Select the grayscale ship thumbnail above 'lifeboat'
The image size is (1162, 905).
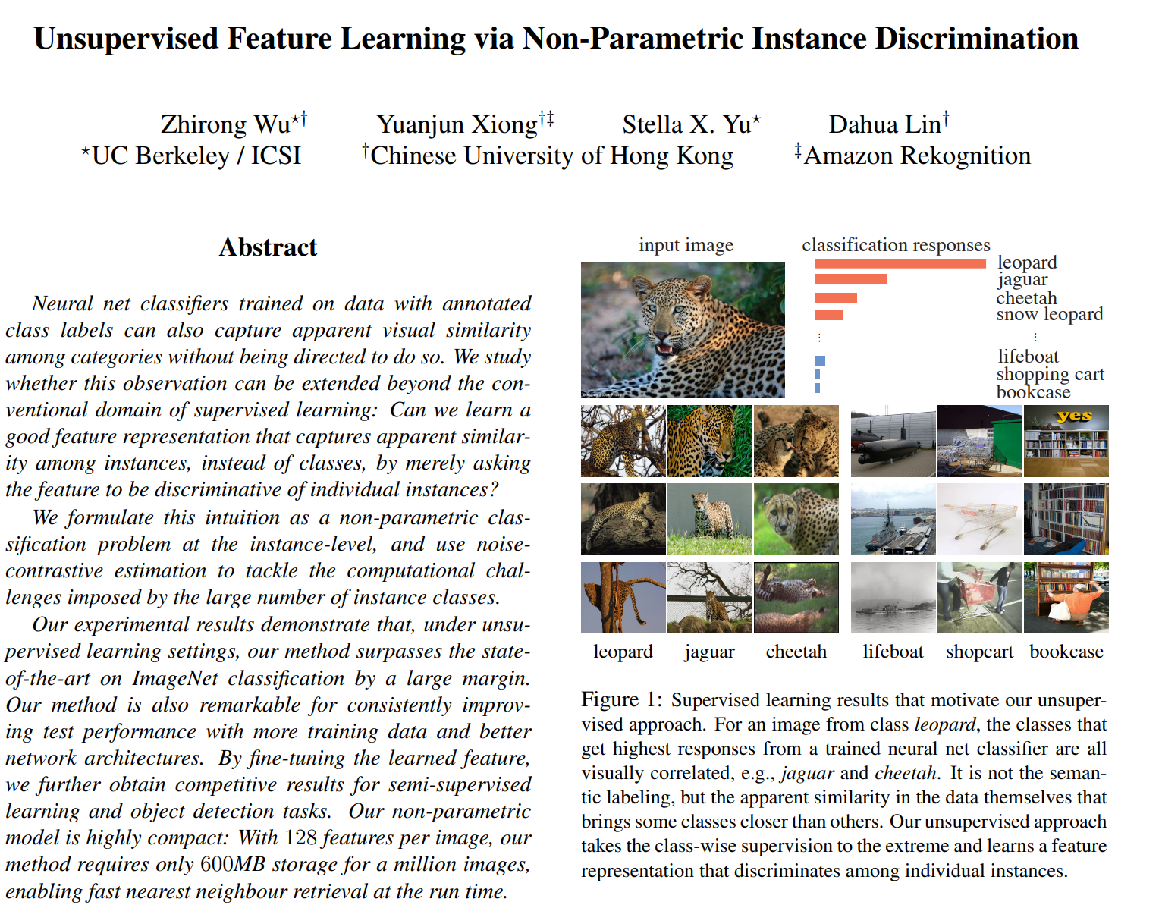click(x=893, y=598)
